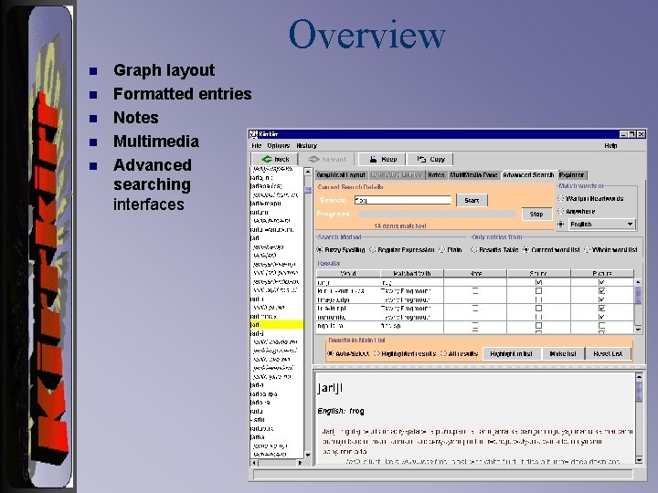
Task: Click the word list scroll-right arrow
Action: [300, 463]
